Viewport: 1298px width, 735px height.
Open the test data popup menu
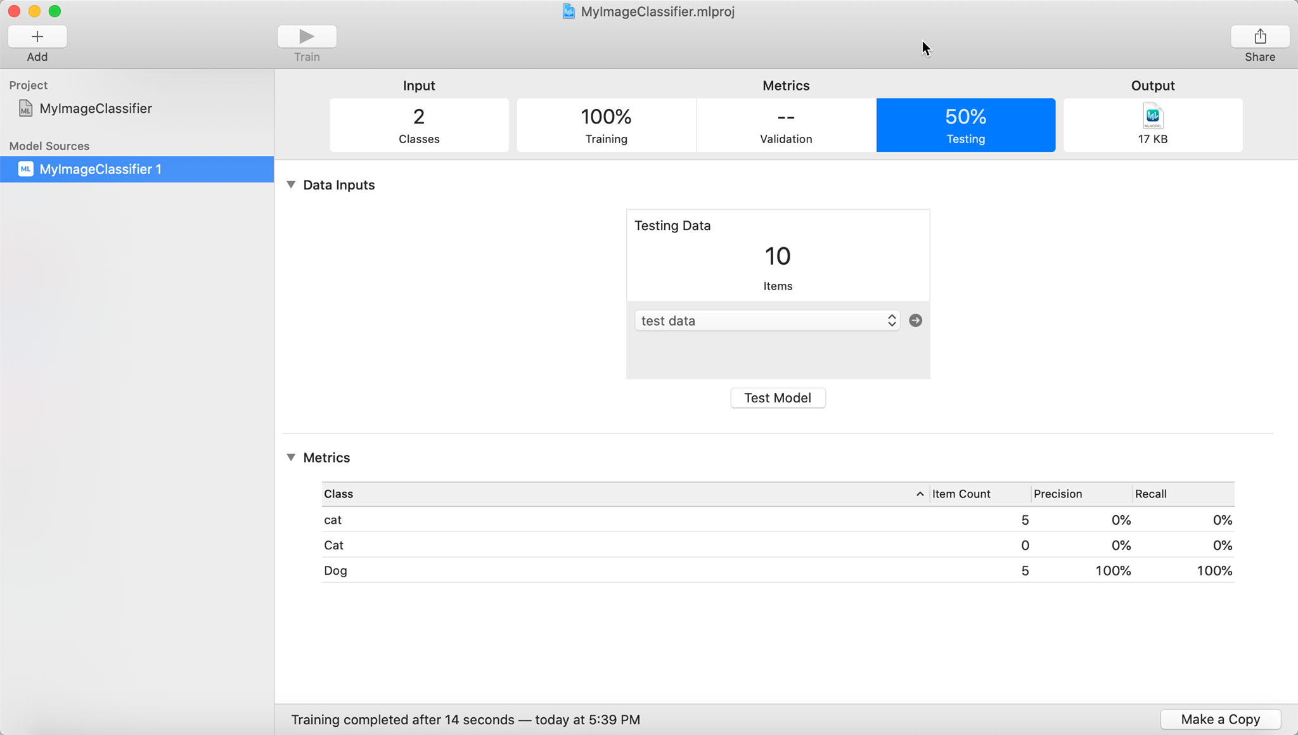(x=767, y=321)
